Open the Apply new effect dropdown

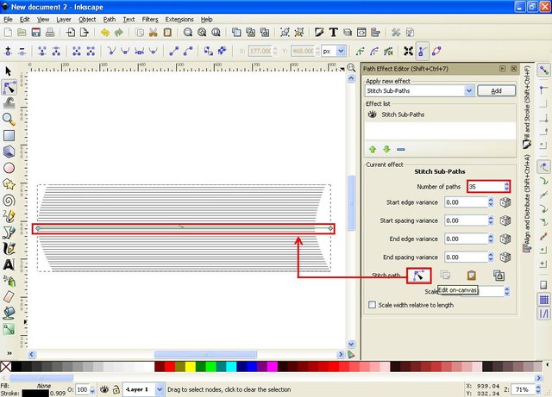coord(469,90)
